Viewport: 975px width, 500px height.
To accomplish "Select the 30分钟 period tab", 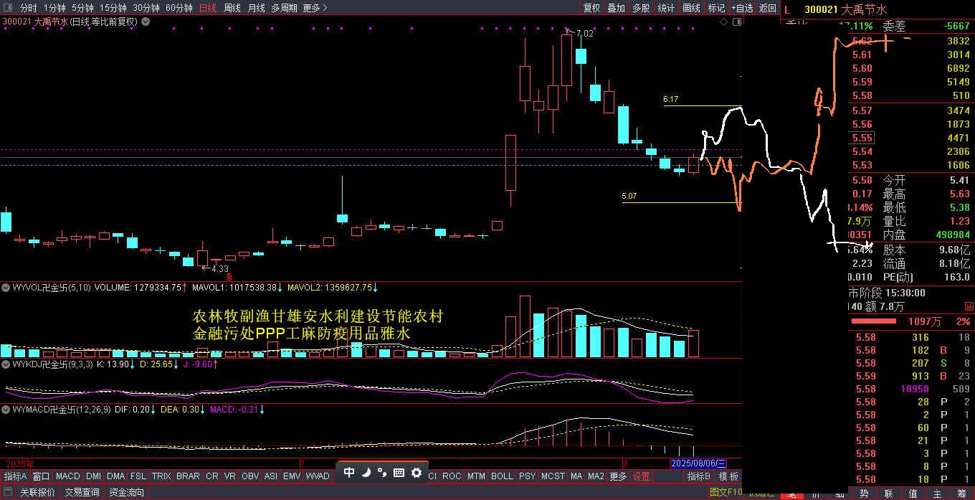I will click(x=146, y=8).
